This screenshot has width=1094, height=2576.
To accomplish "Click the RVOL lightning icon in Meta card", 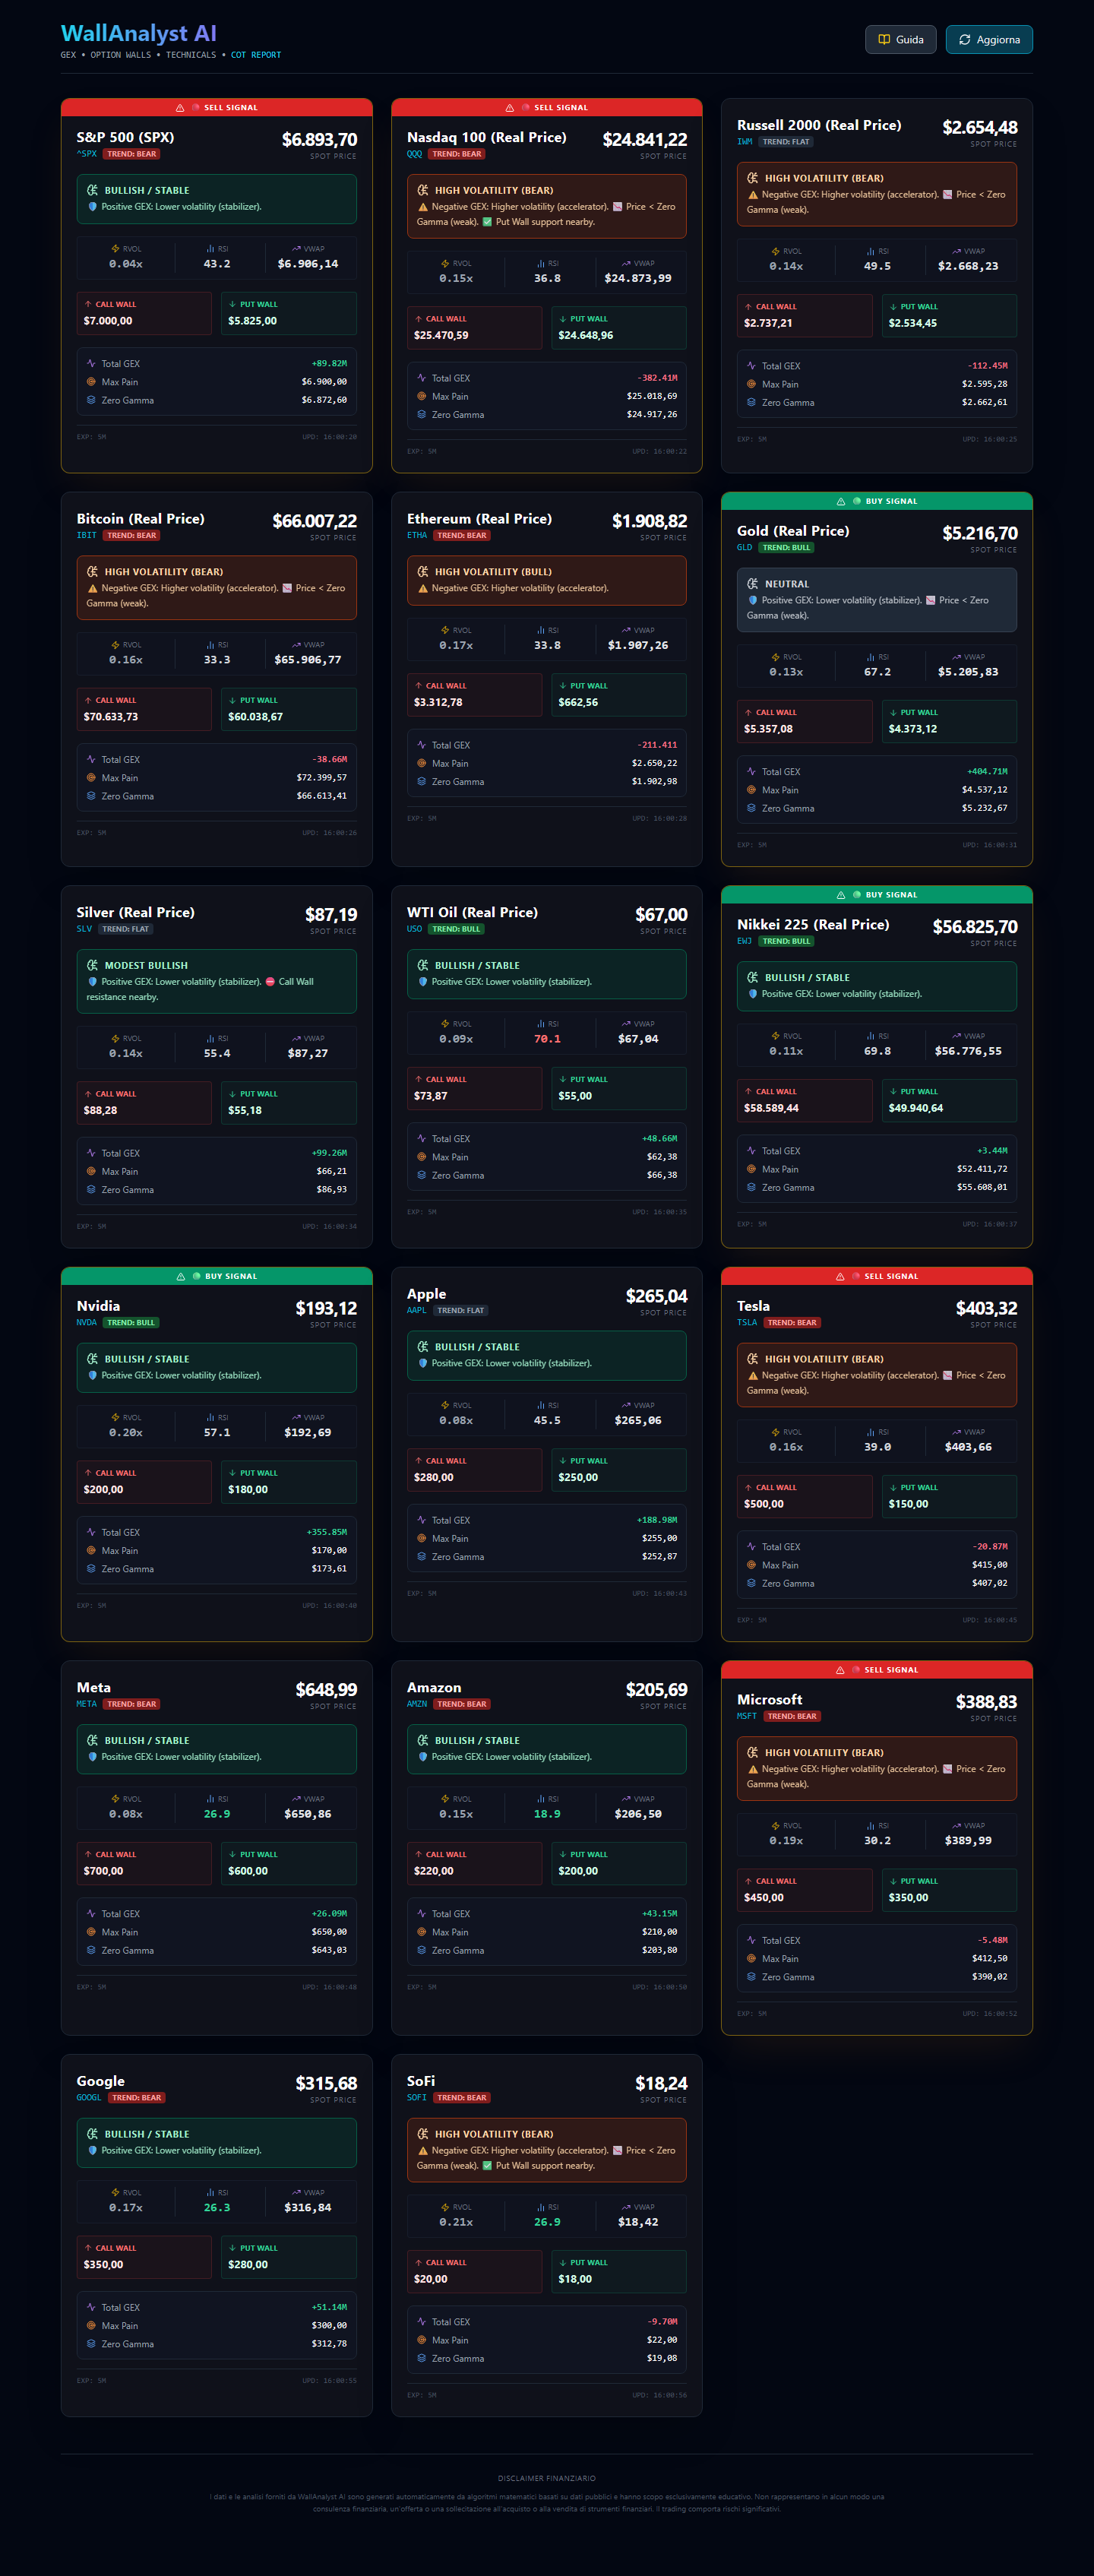I will pyautogui.click(x=115, y=1799).
